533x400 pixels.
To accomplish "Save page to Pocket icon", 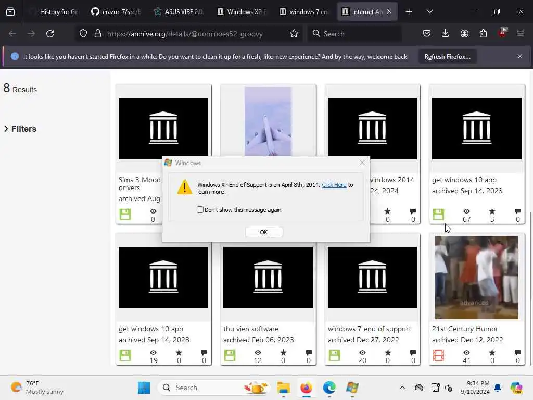I will 427,33.
